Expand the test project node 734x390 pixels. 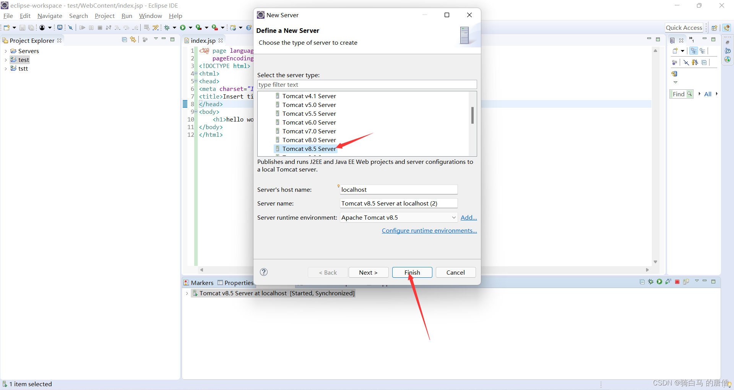click(6, 60)
